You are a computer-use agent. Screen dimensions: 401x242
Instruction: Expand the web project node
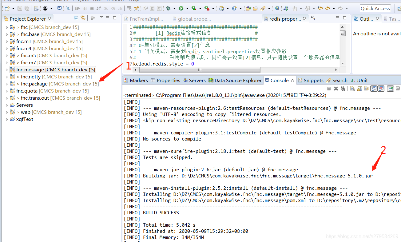(x=7, y=112)
